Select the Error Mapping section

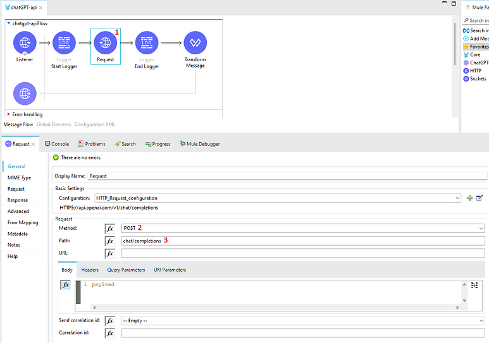click(x=23, y=222)
